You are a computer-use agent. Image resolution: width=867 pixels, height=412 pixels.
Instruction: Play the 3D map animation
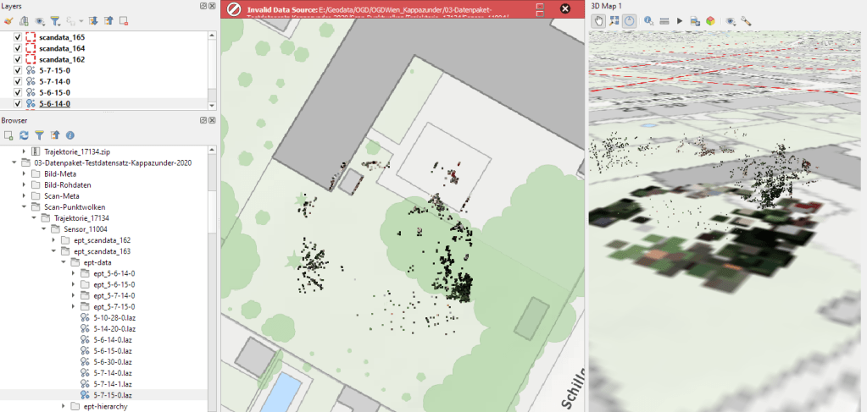click(x=680, y=20)
